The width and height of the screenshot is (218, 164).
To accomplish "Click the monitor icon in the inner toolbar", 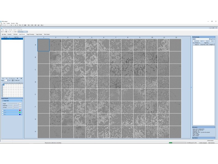I will [6, 32].
